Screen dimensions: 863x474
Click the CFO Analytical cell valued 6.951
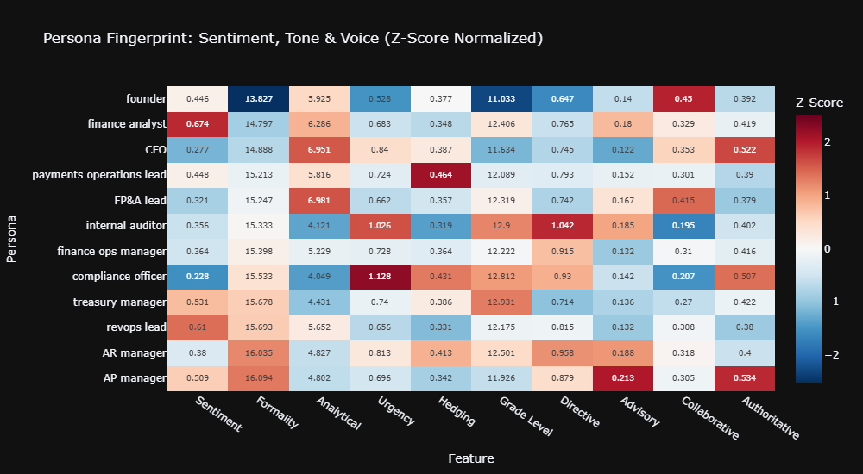click(x=322, y=149)
